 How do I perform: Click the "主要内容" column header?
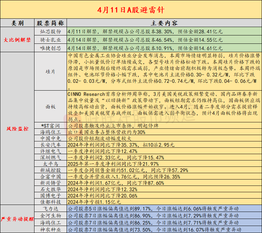[x=164, y=23]
